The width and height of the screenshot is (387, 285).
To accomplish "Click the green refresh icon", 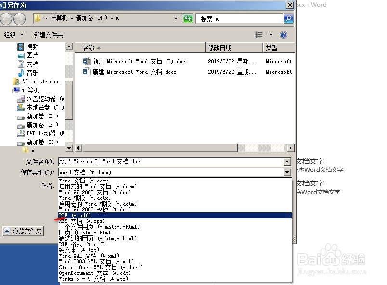I will tap(188, 18).
